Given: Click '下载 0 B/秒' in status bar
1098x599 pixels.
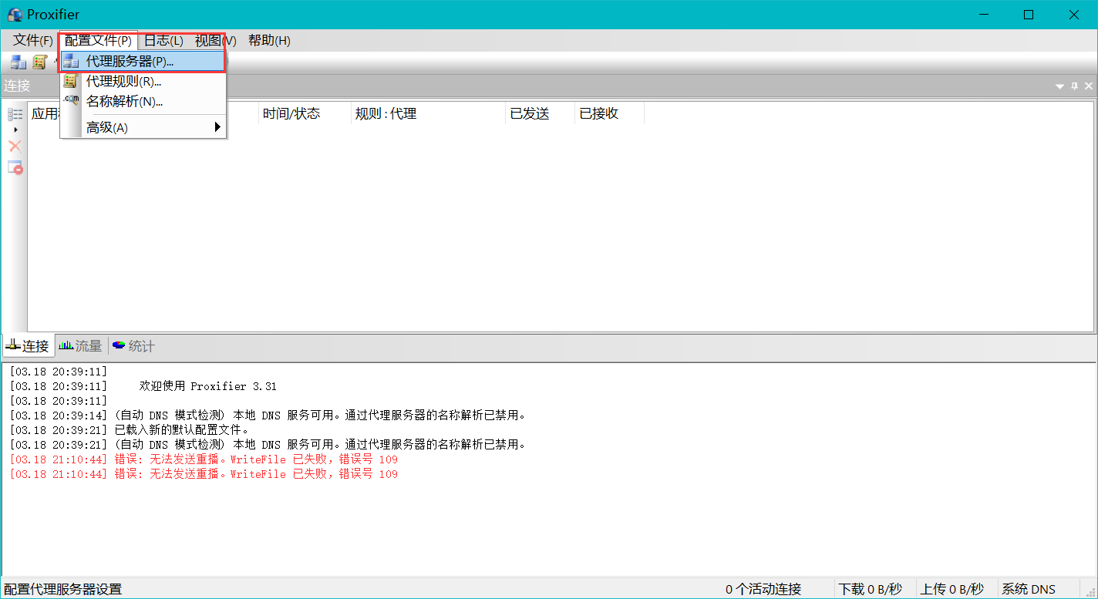Looking at the screenshot, I should pyautogui.click(x=870, y=589).
